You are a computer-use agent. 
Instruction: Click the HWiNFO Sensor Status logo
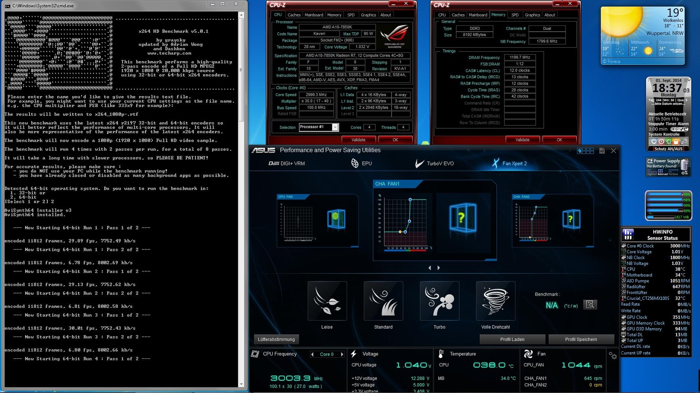(628, 235)
